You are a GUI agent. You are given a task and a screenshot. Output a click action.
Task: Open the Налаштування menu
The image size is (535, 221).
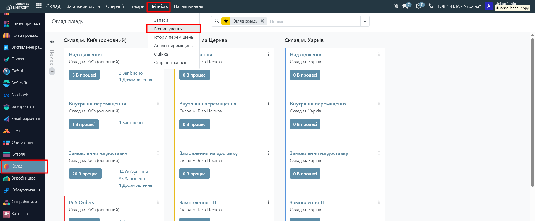[188, 6]
